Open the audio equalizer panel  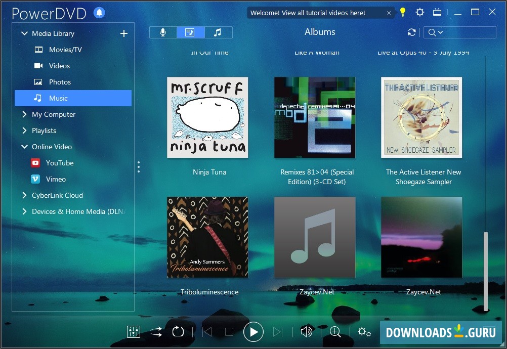click(x=133, y=332)
